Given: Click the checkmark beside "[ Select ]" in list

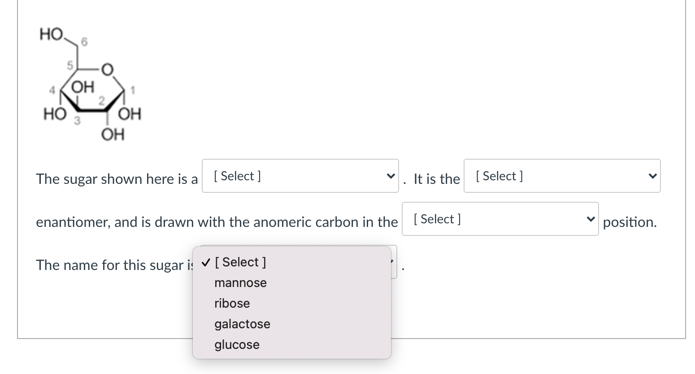Looking at the screenshot, I should 205,262.
